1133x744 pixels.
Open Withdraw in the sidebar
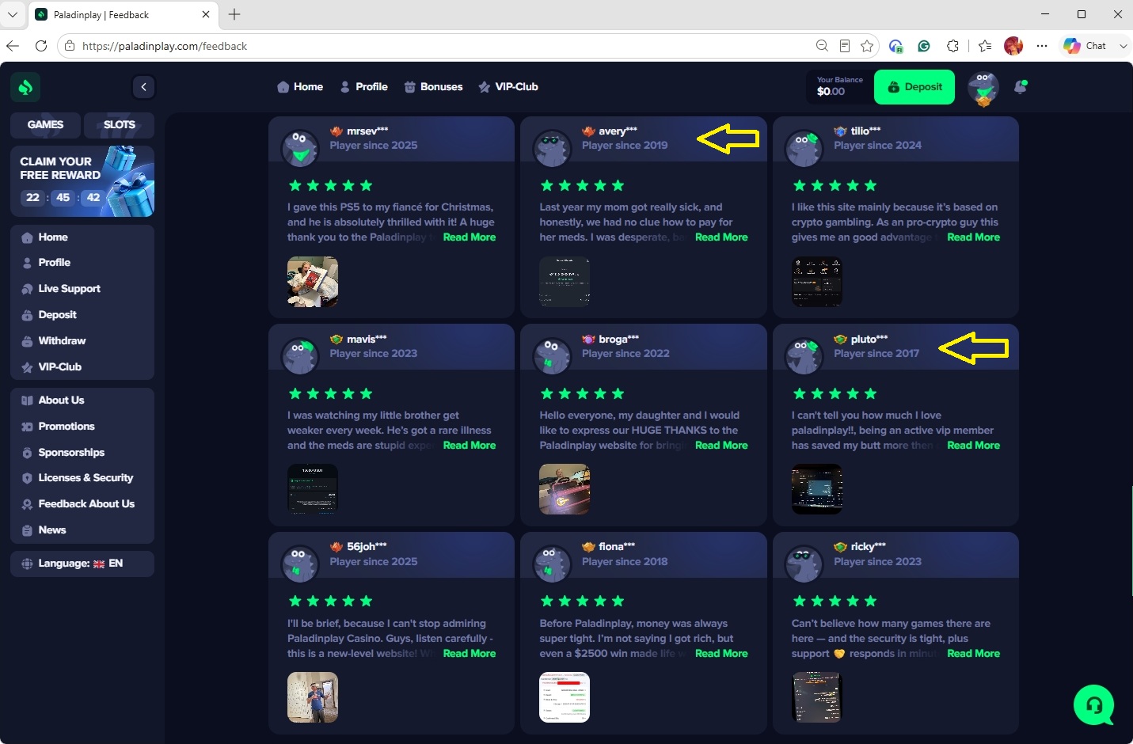click(82, 341)
